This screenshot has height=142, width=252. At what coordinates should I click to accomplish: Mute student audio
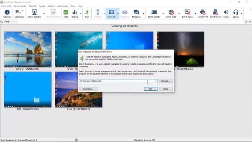[226, 13]
